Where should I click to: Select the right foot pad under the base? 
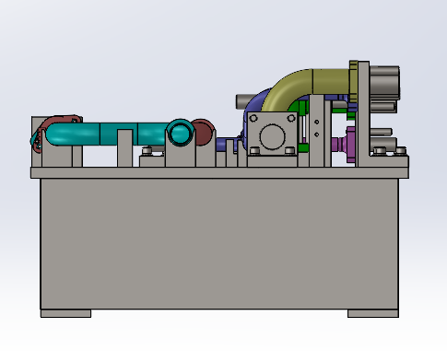click(x=373, y=313)
